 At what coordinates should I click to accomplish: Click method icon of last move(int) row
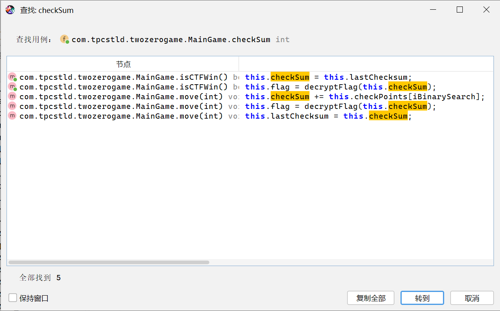pyautogui.click(x=13, y=116)
